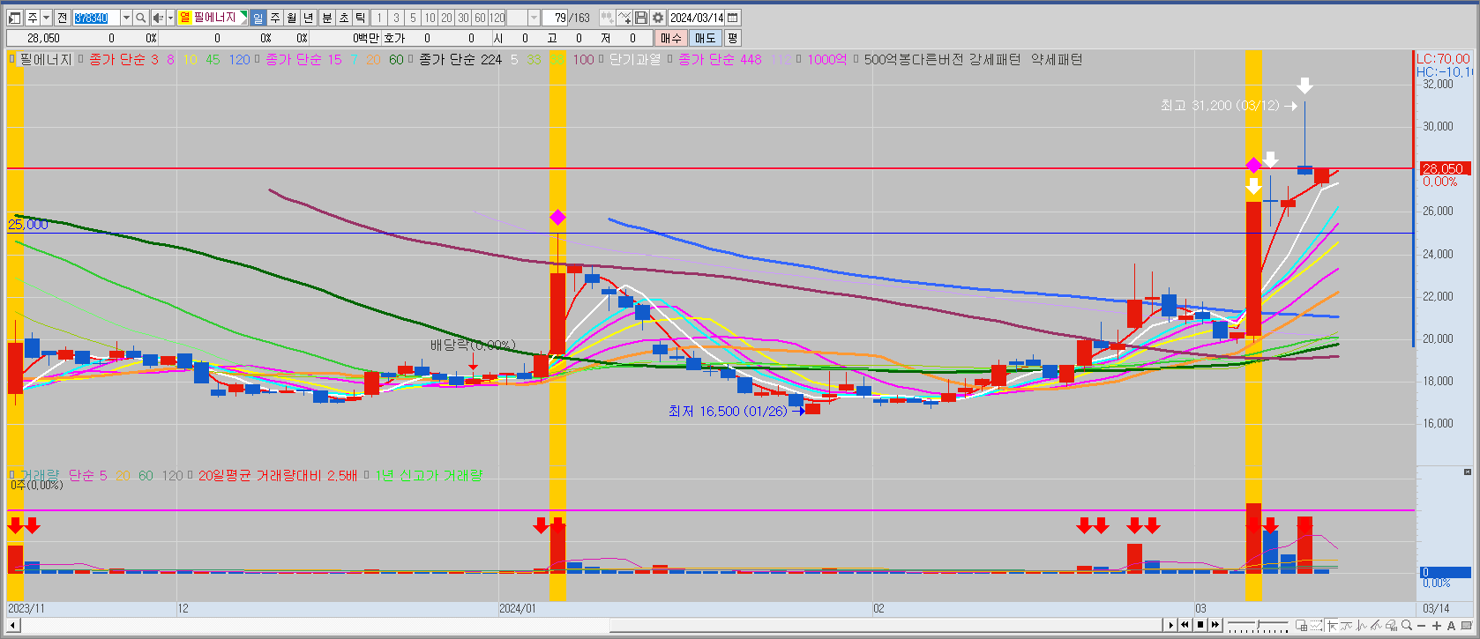Select the 120 interval button
The image size is (1480, 639).
coord(497,18)
